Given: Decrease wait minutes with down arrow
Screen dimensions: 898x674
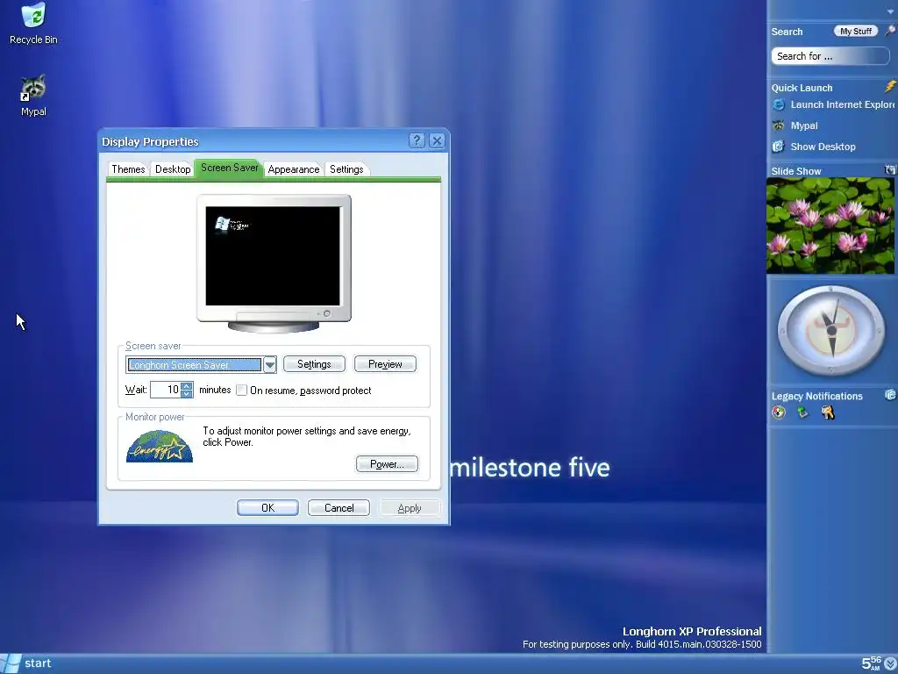Looking at the screenshot, I should click(187, 394).
